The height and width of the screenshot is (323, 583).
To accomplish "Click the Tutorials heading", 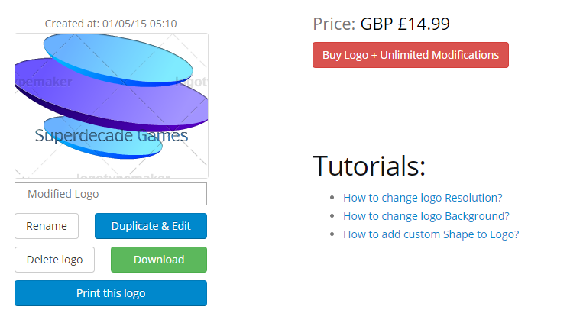I will 369,166.
